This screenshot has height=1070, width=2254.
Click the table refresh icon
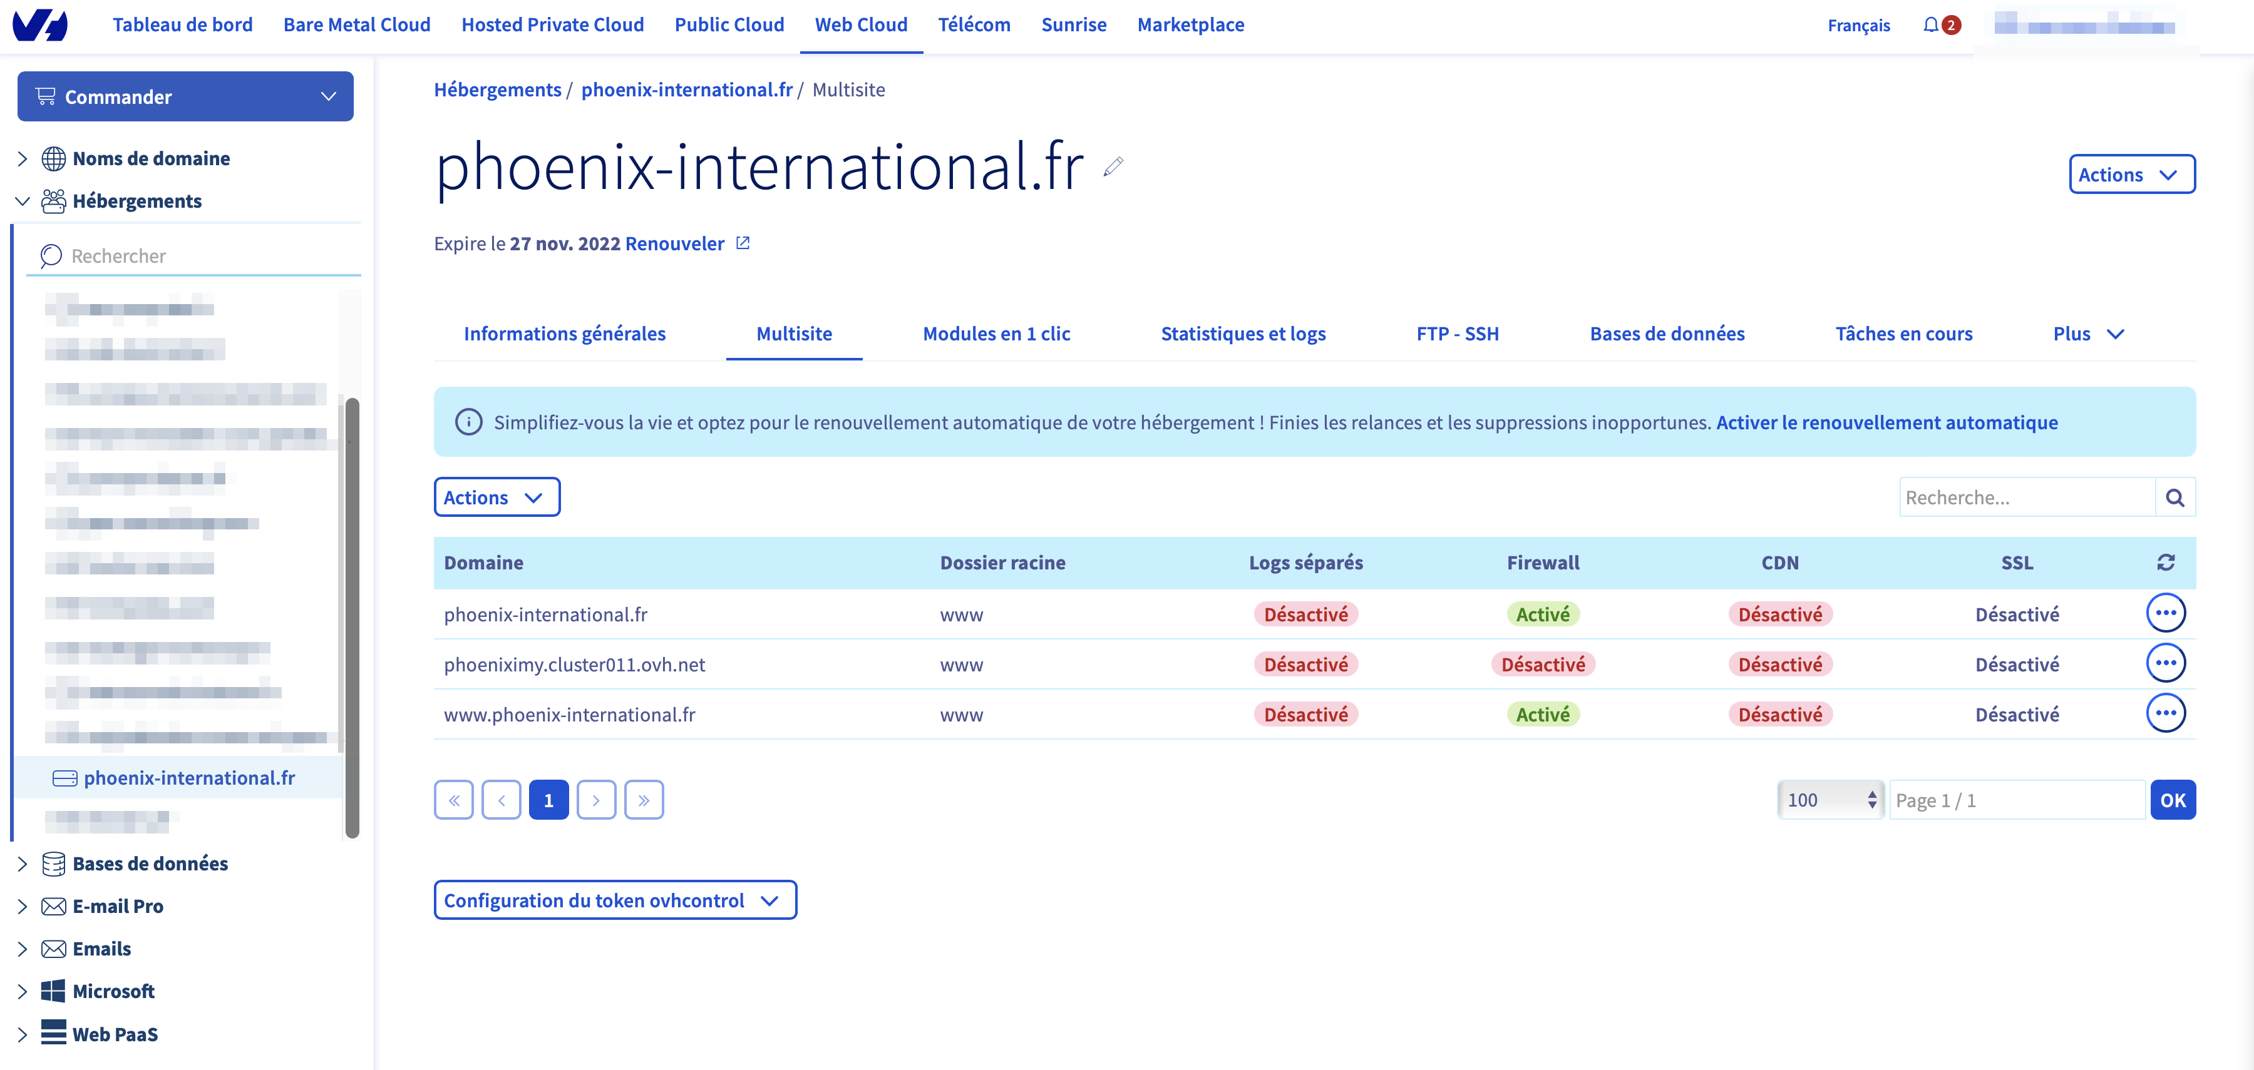pos(2166,562)
